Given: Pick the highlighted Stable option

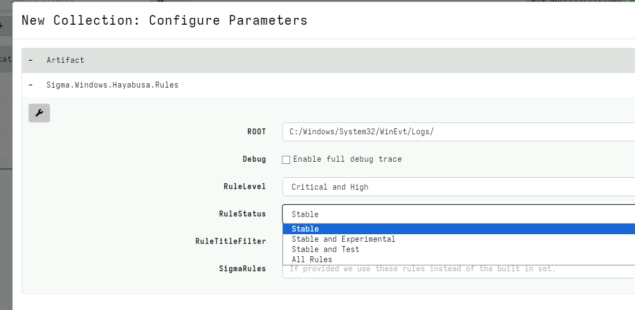Looking at the screenshot, I should coord(305,228).
